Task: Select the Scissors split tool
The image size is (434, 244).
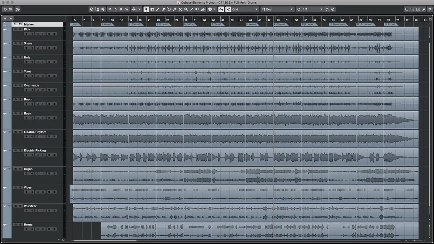Action: [169, 9]
